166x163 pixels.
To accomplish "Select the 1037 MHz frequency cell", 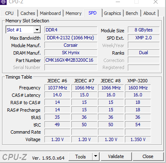I will 57,88.
